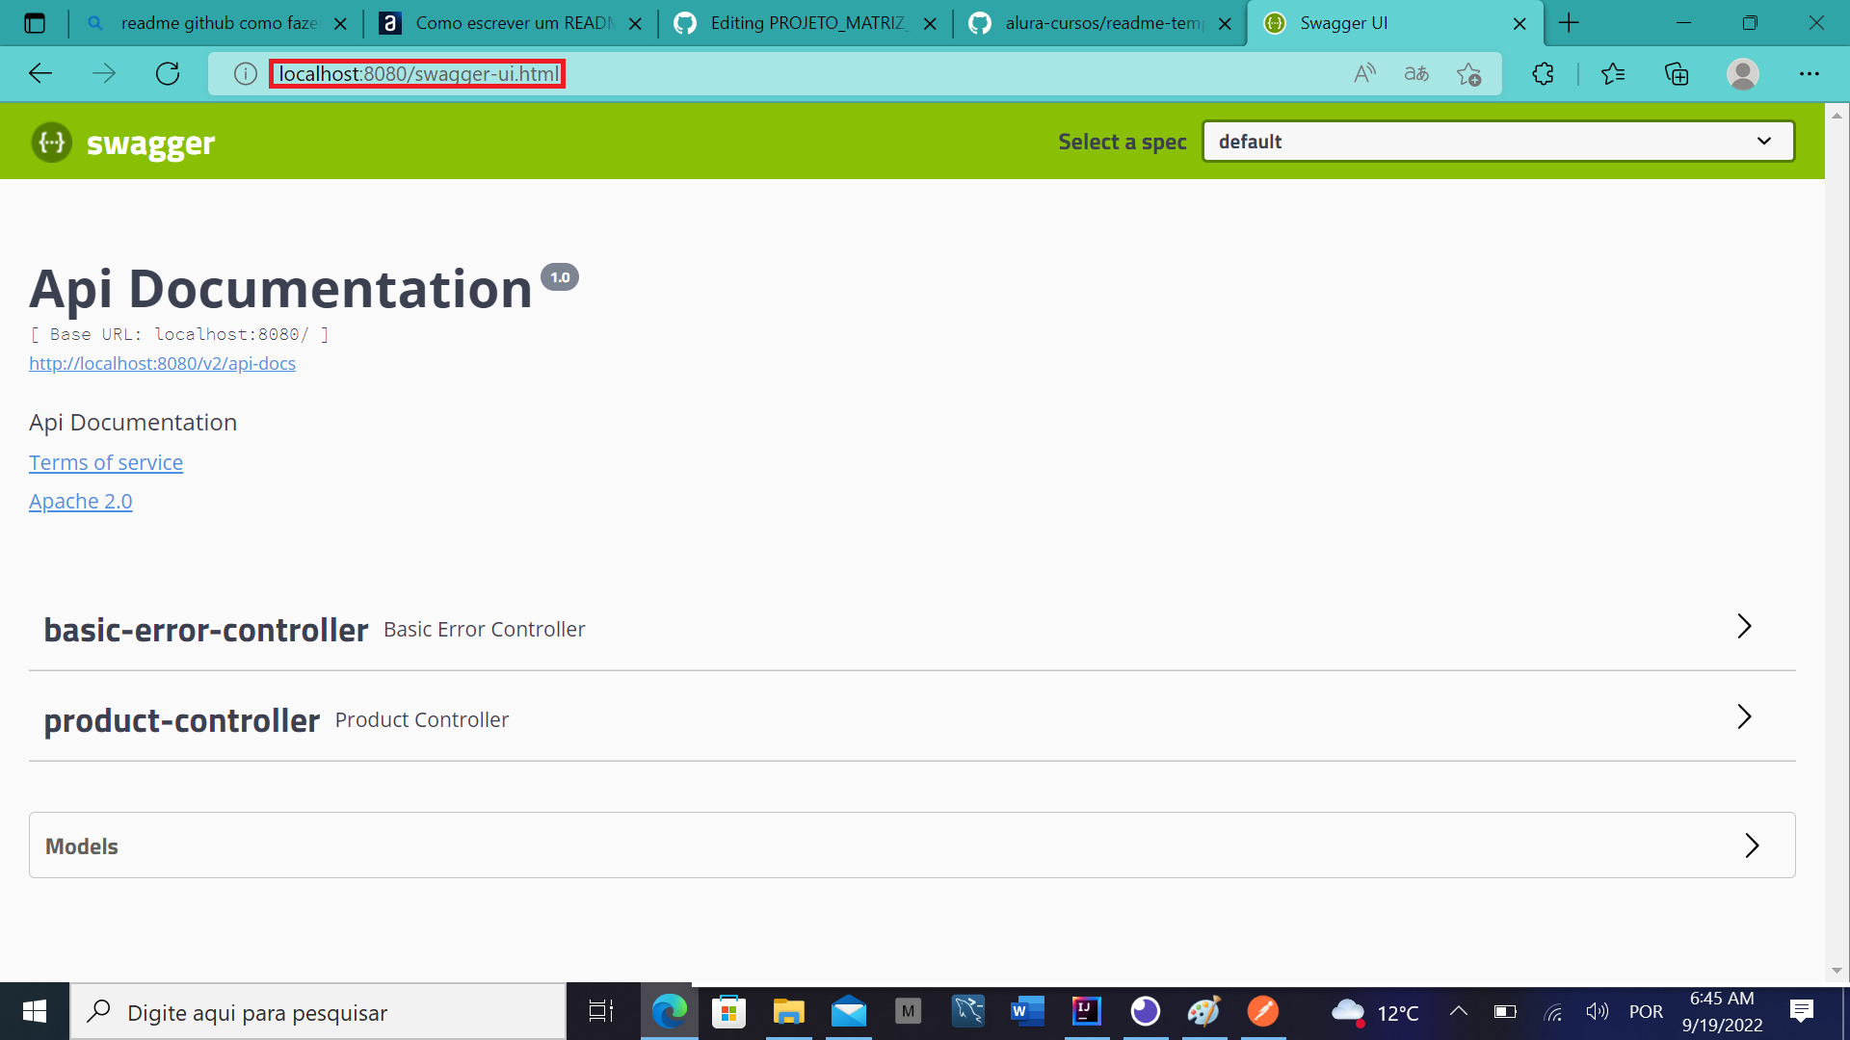Launch IntelliJ IDEA from the taskbar
The image size is (1850, 1040).
click(1086, 1011)
